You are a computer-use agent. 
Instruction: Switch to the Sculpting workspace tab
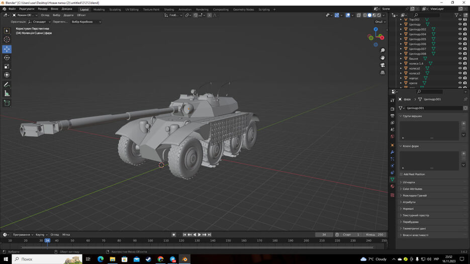[115, 9]
